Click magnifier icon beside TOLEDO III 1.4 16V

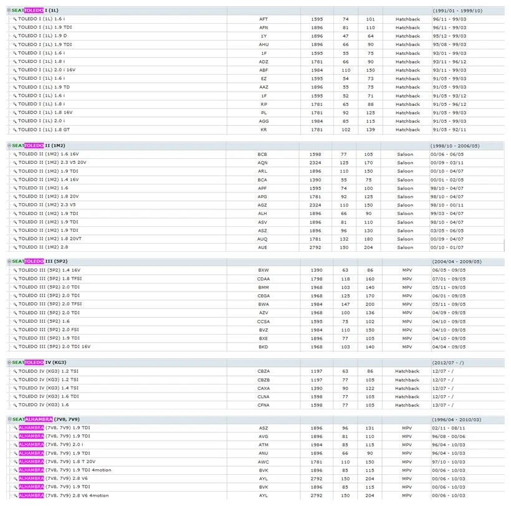[x=15, y=270]
